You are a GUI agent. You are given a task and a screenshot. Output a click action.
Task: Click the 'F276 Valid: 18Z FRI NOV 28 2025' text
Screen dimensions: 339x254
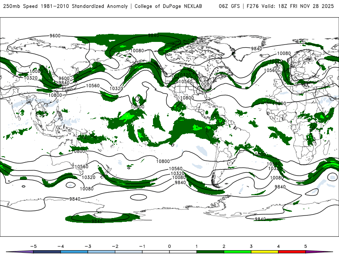290,6
